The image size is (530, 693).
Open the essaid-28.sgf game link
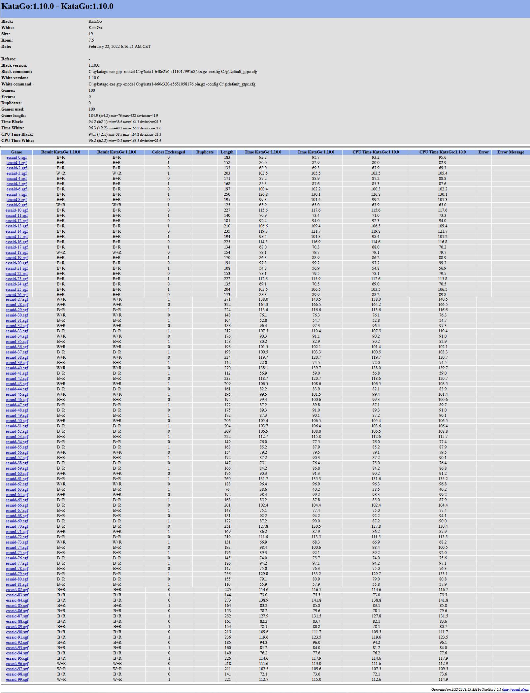(x=17, y=305)
